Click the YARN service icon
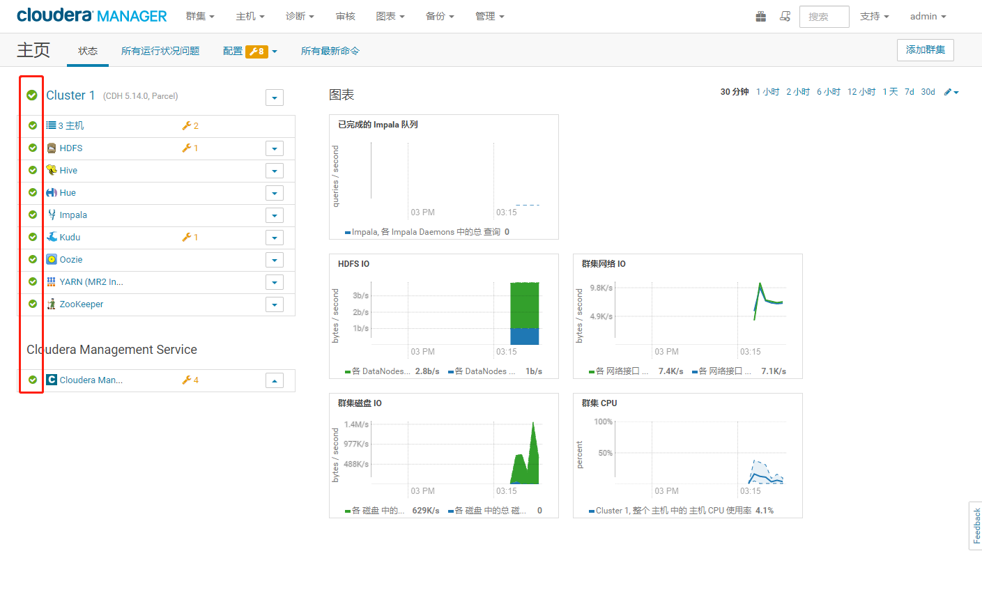982x604 pixels. pos(52,281)
